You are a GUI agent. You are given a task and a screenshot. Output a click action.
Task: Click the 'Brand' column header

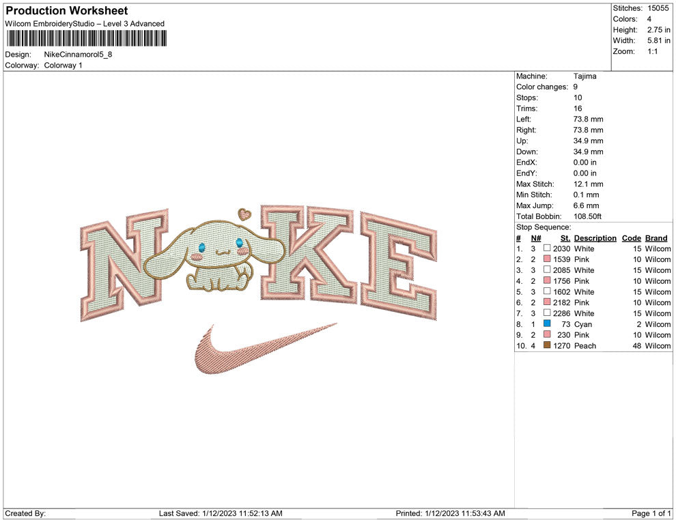pyautogui.click(x=656, y=237)
